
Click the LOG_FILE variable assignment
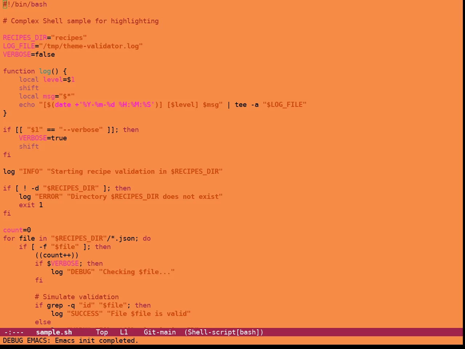click(x=73, y=46)
